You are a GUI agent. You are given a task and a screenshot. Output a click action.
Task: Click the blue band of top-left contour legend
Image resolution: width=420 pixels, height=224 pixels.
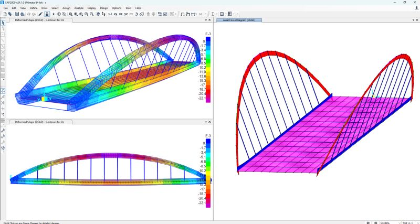click(x=208, y=40)
